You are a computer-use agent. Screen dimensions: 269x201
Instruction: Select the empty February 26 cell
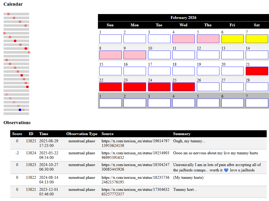(208, 87)
